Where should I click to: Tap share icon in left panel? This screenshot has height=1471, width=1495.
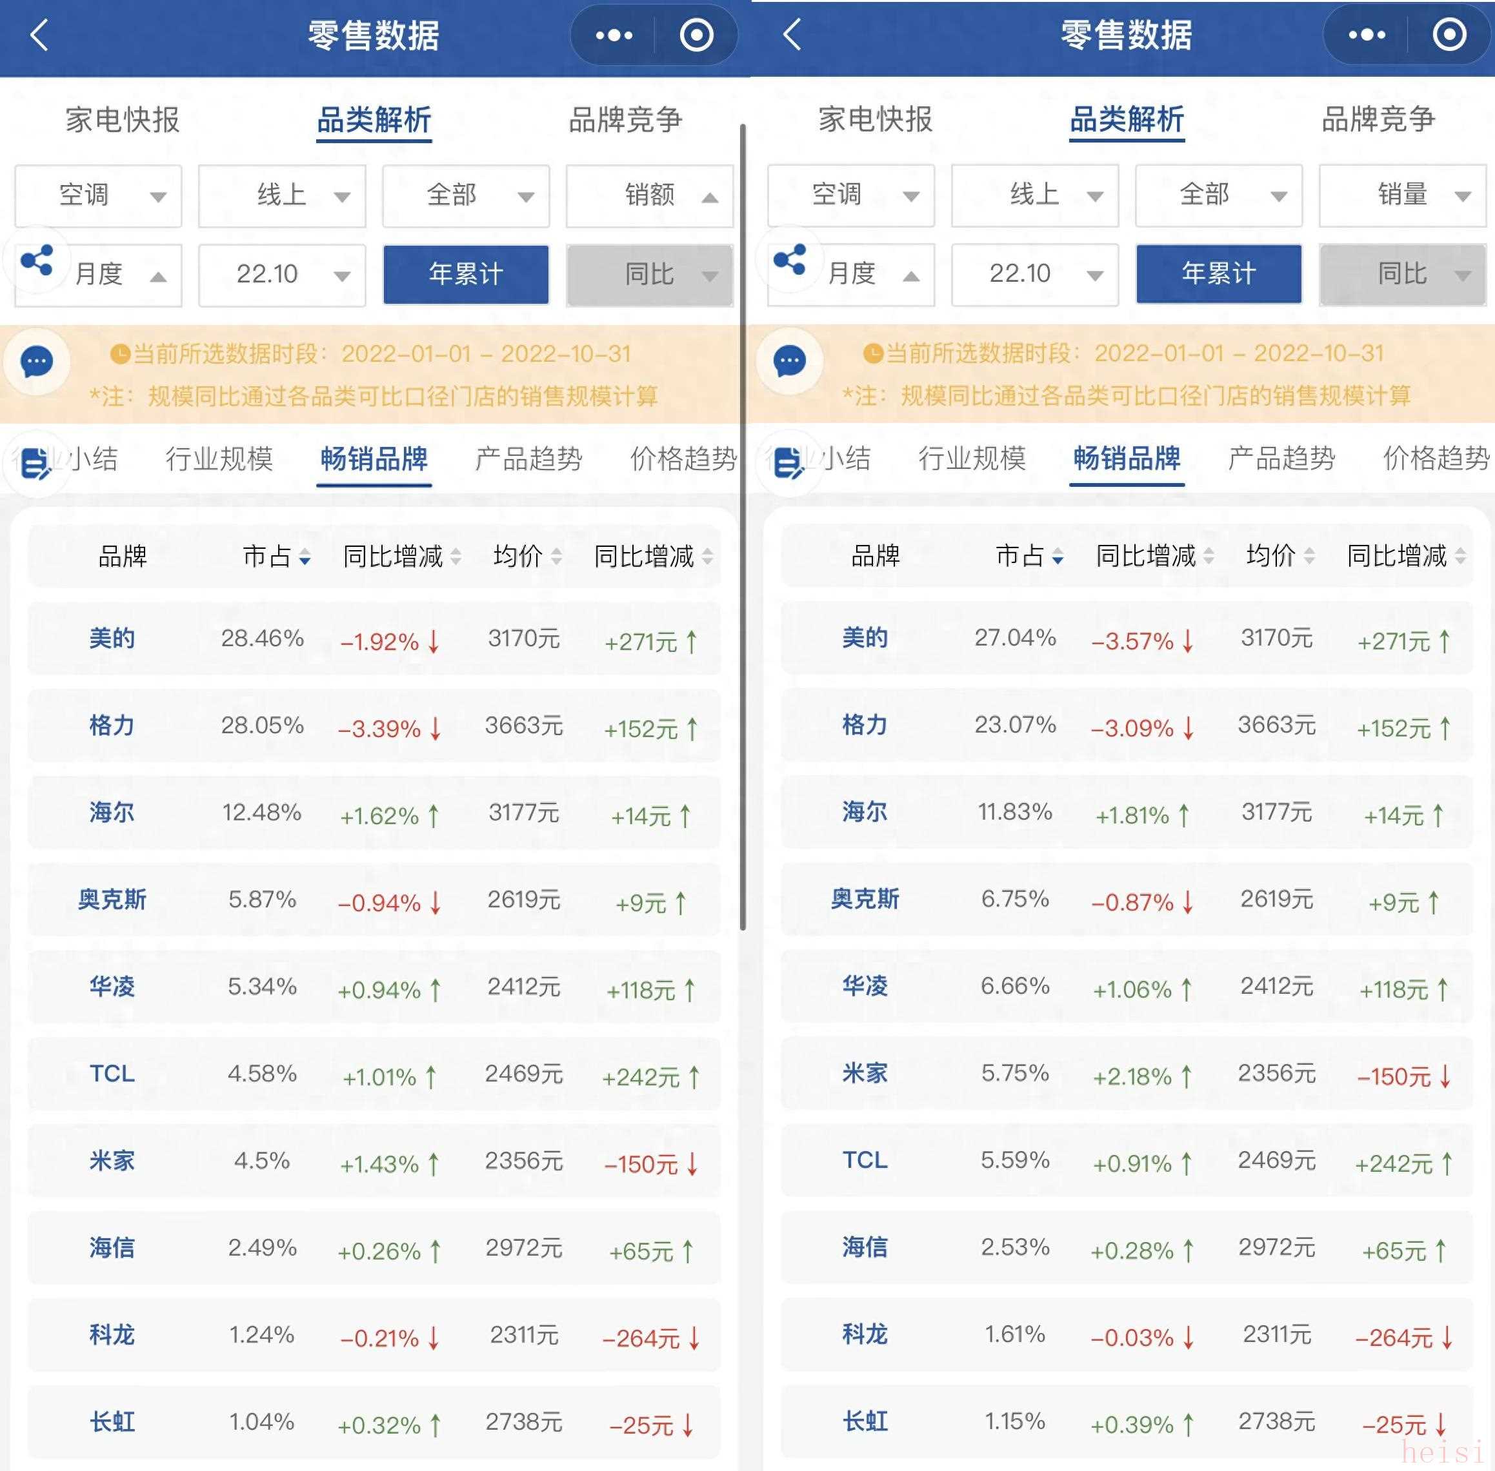37,261
